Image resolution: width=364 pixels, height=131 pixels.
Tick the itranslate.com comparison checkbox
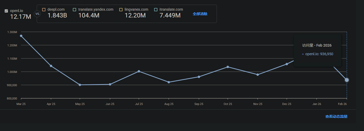(156, 10)
